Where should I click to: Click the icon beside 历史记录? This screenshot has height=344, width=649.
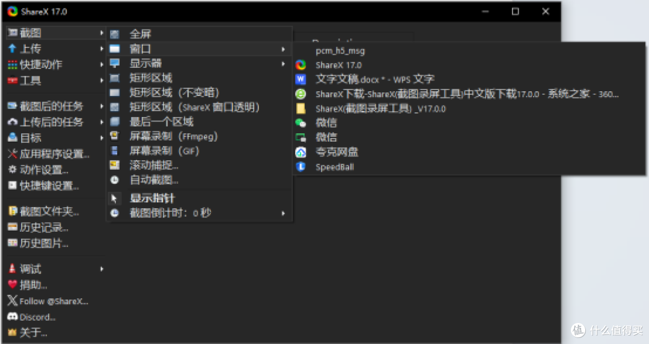click(13, 227)
